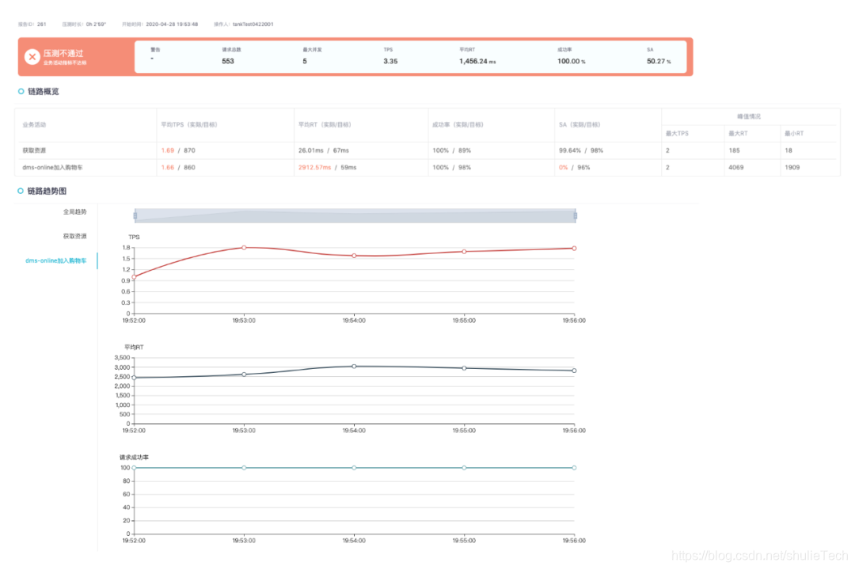
Task: Select the 全局趋势 trend tab
Action: click(74, 211)
